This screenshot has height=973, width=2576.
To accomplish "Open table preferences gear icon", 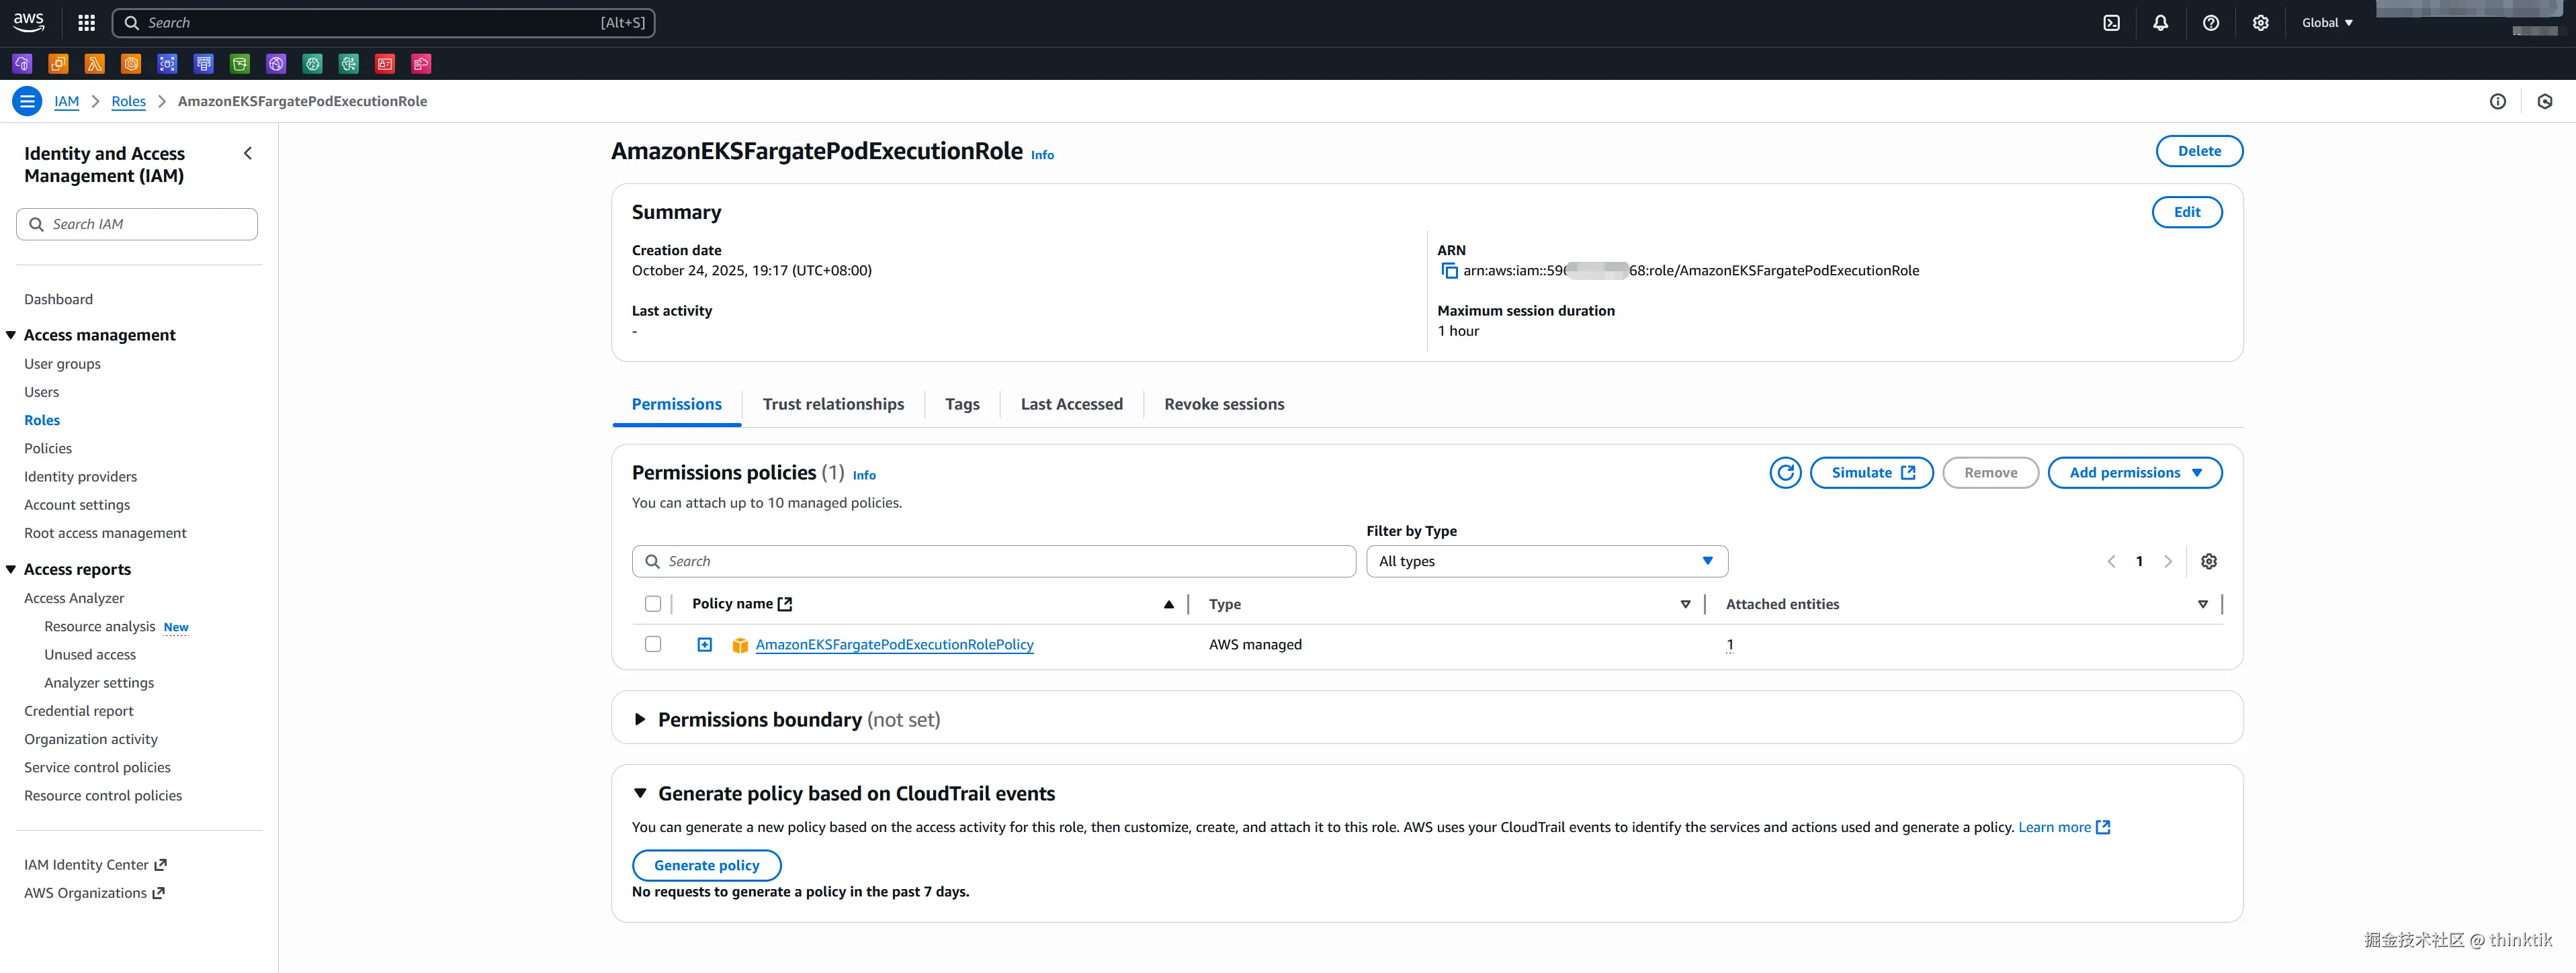I will pos(2209,561).
